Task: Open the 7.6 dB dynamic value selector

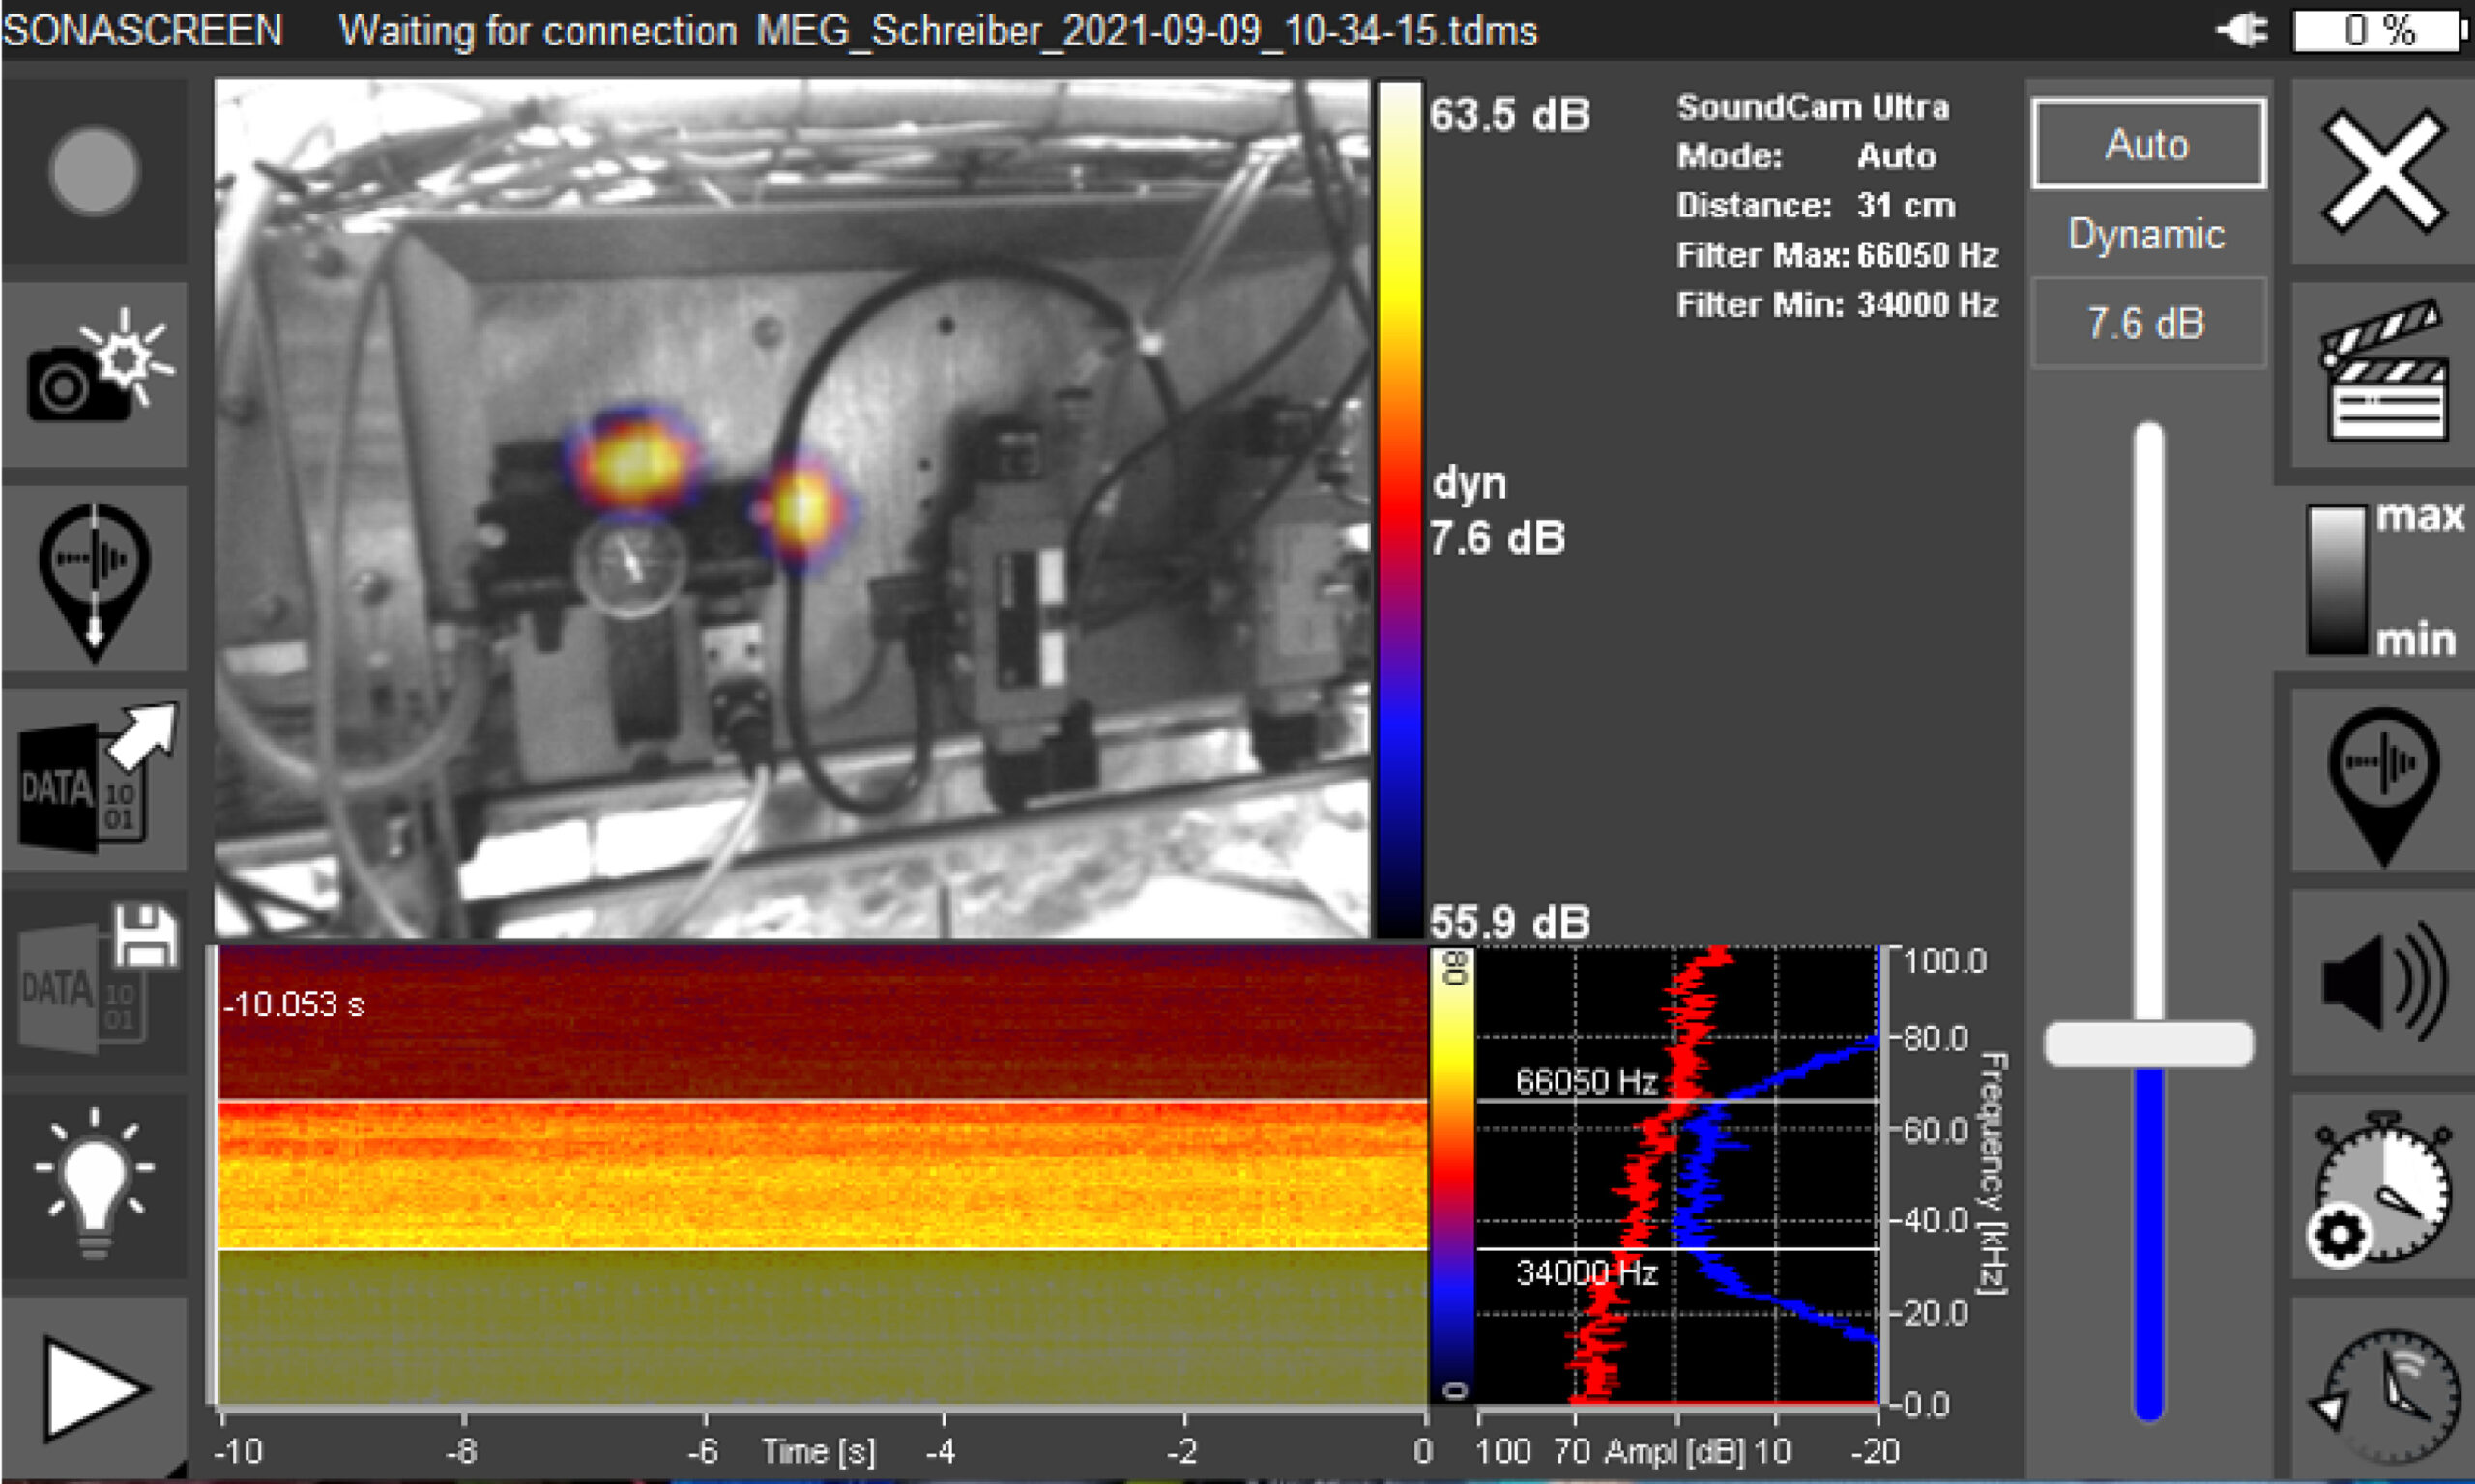Action: 2147,322
